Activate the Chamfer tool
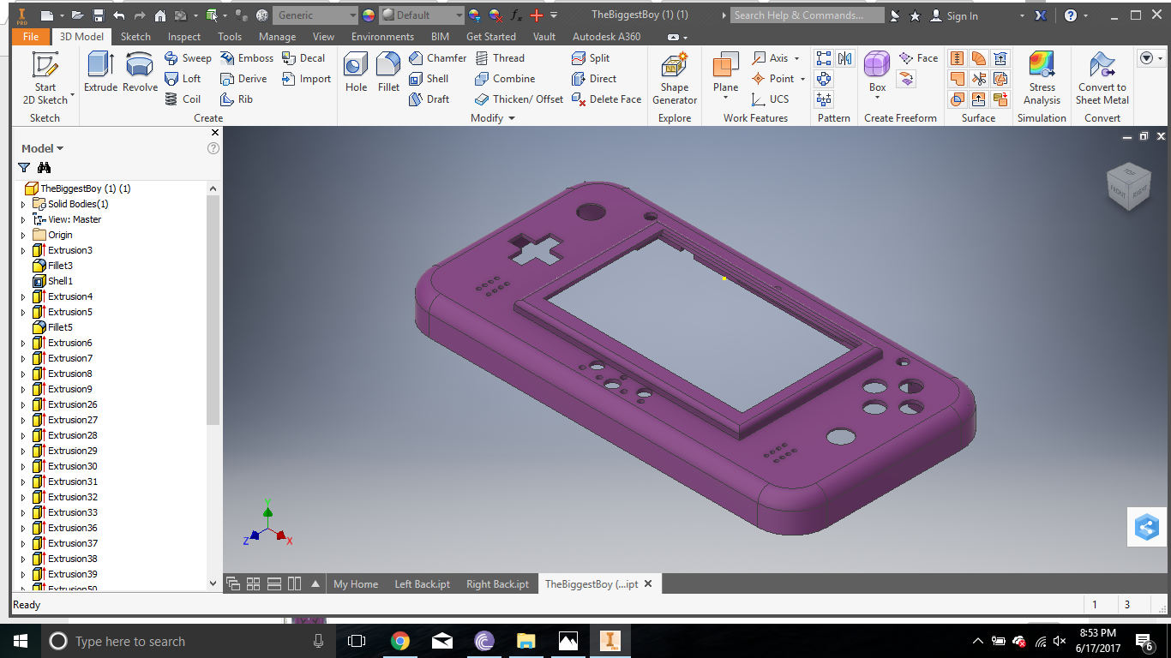Screen dimensions: 1171x658 [437, 58]
